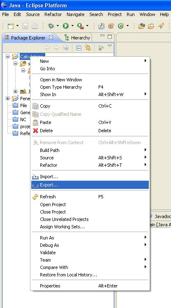This screenshot has height=308, width=171.
Task: Select Export... in the context menu
Action: tap(90, 185)
